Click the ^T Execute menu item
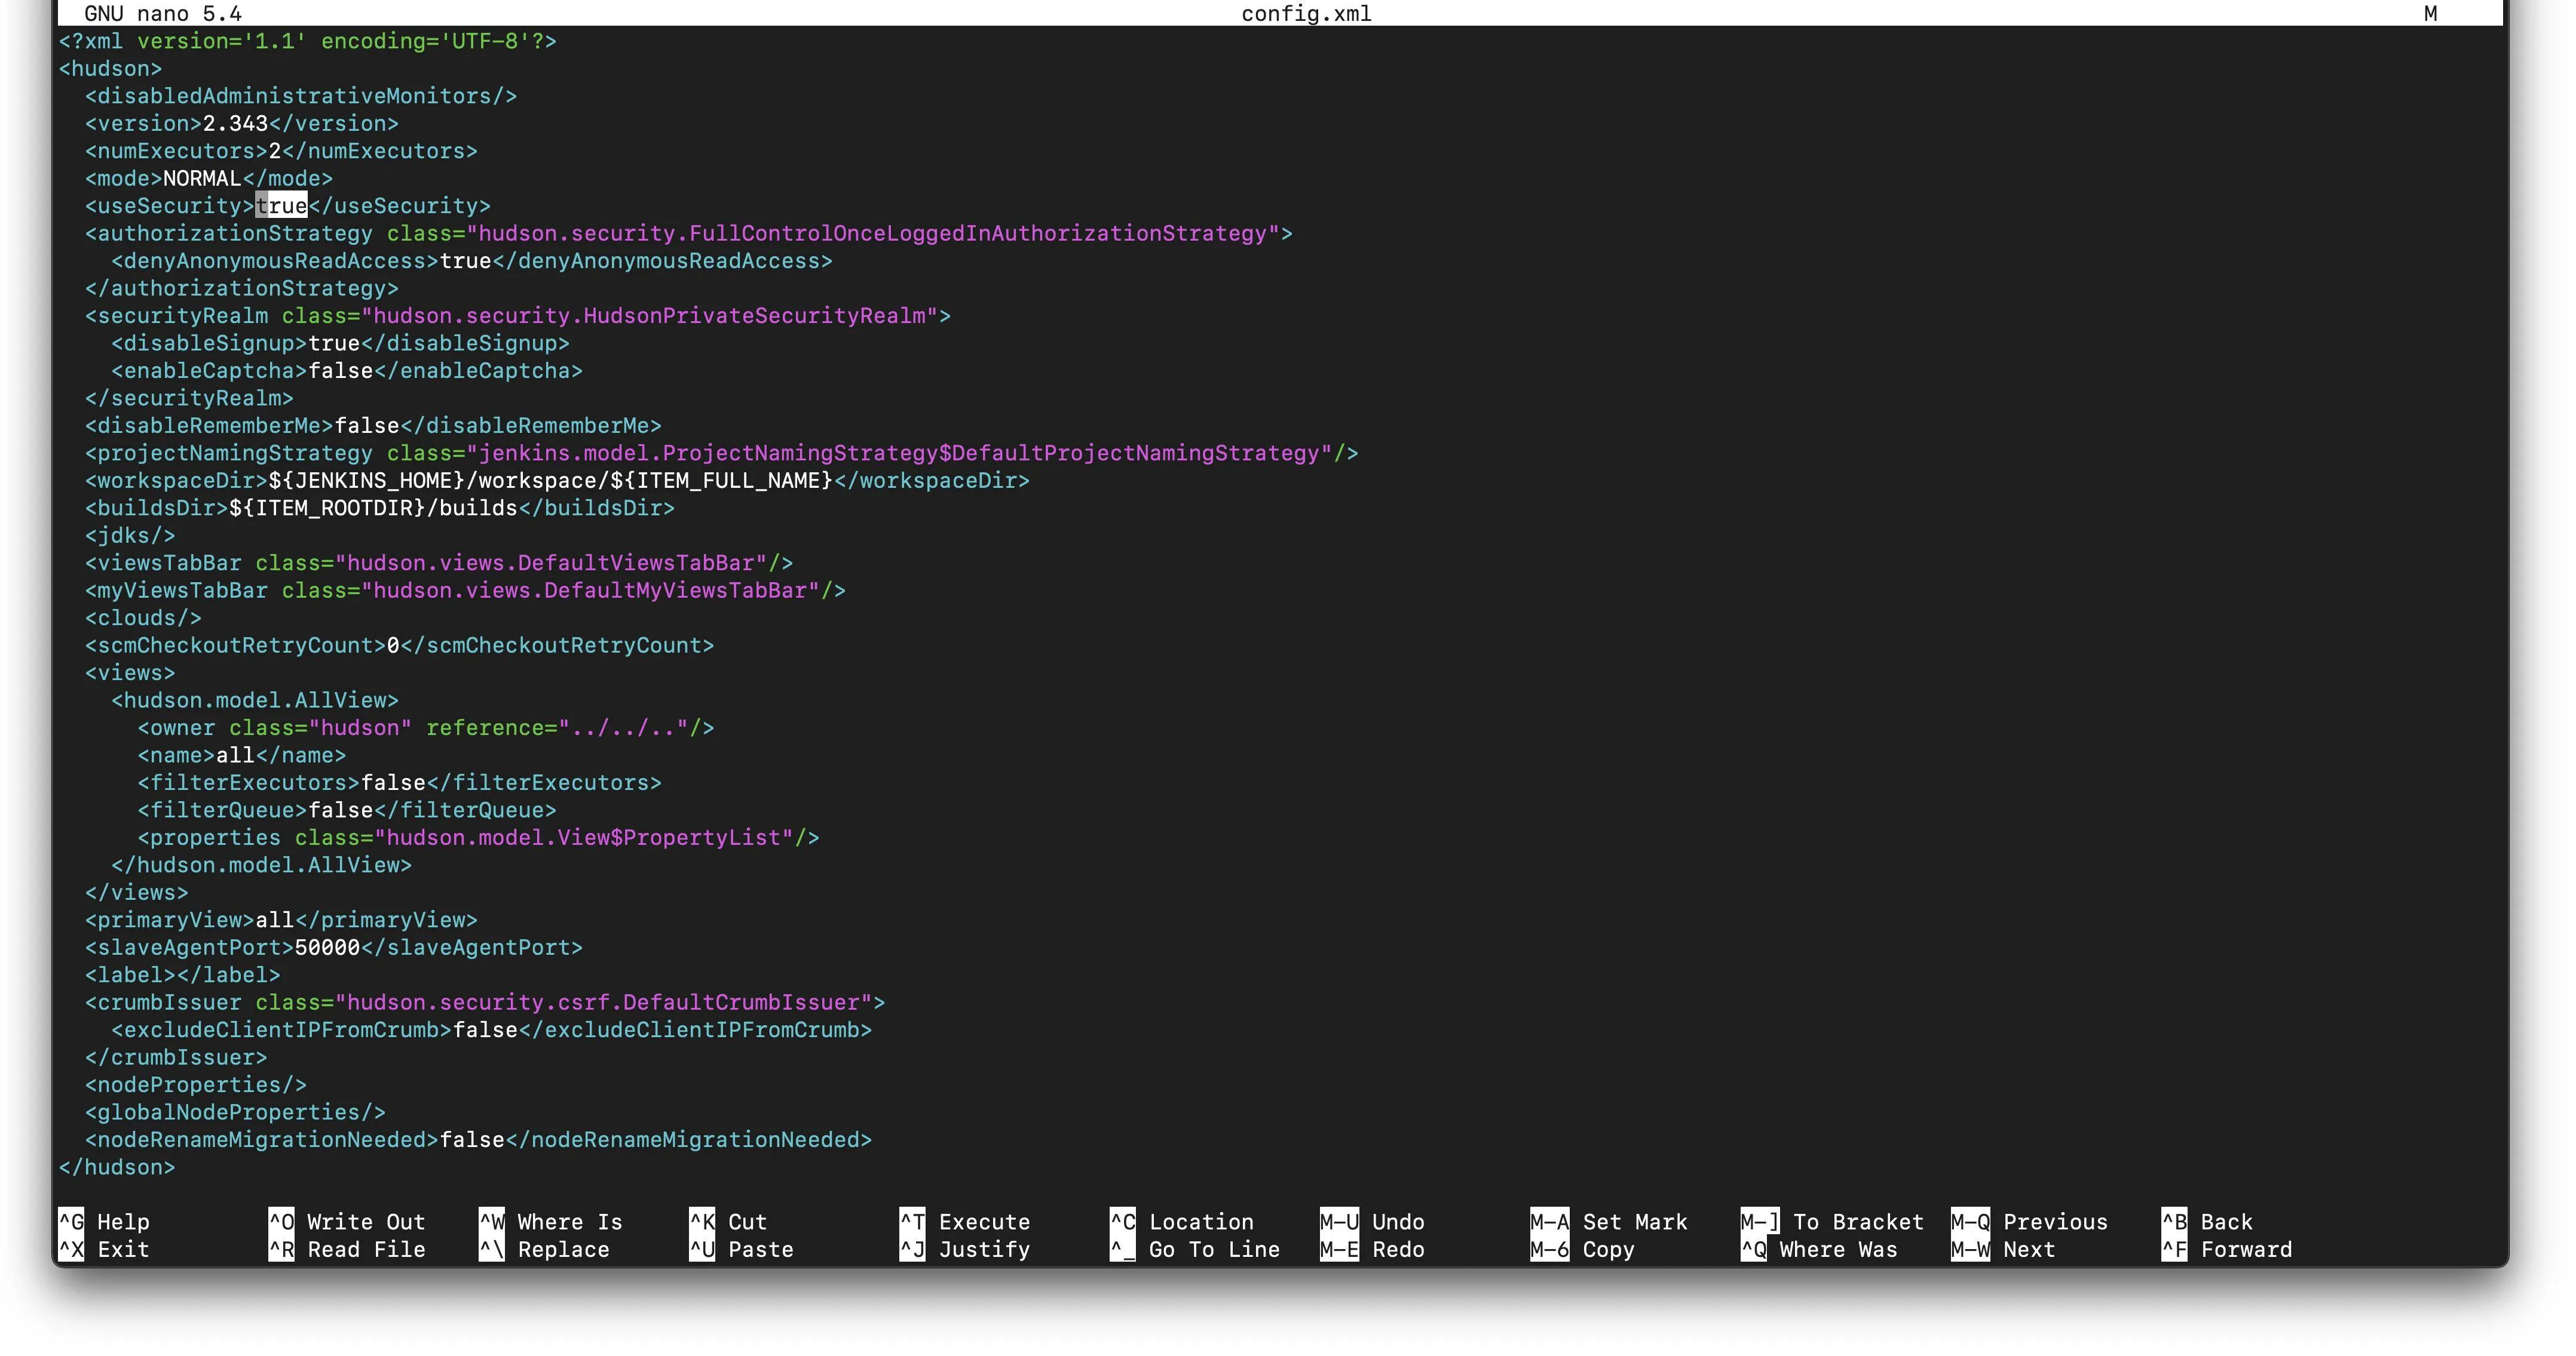The width and height of the screenshot is (2576, 1356). 965,1222
